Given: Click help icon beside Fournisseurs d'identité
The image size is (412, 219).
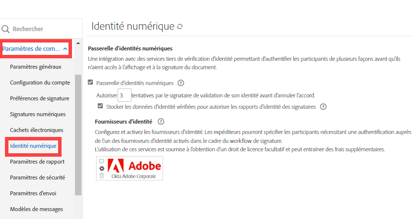Looking at the screenshot, I should (161, 122).
